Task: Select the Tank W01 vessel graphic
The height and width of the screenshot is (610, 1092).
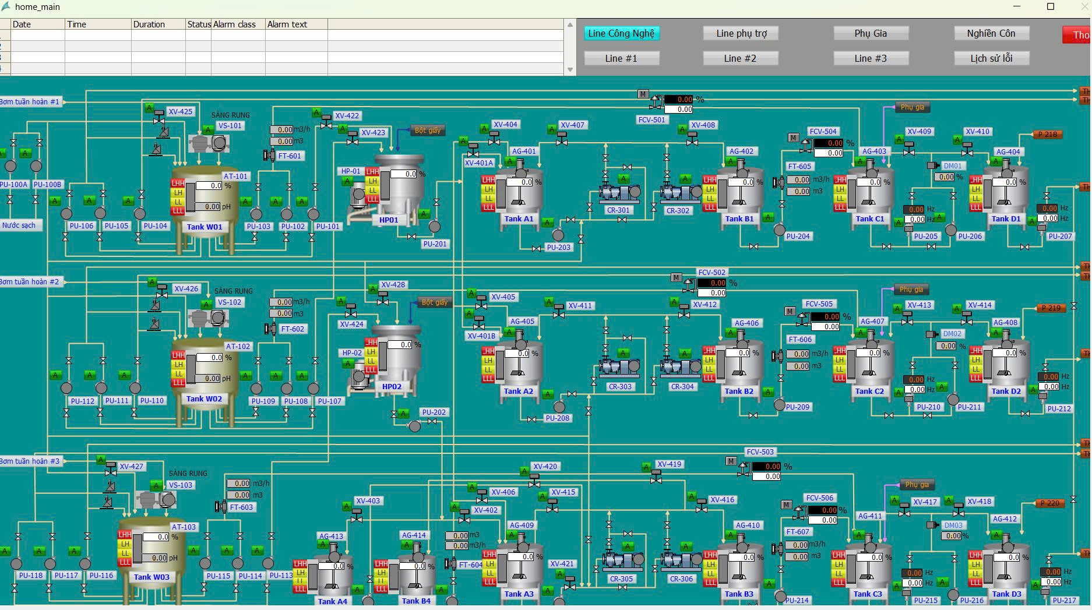Action: (204, 201)
